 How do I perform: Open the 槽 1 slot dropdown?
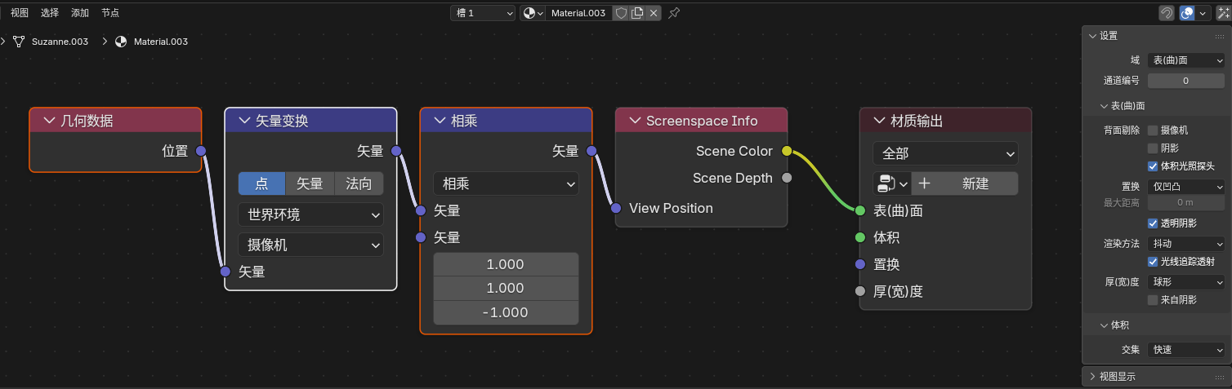click(483, 13)
